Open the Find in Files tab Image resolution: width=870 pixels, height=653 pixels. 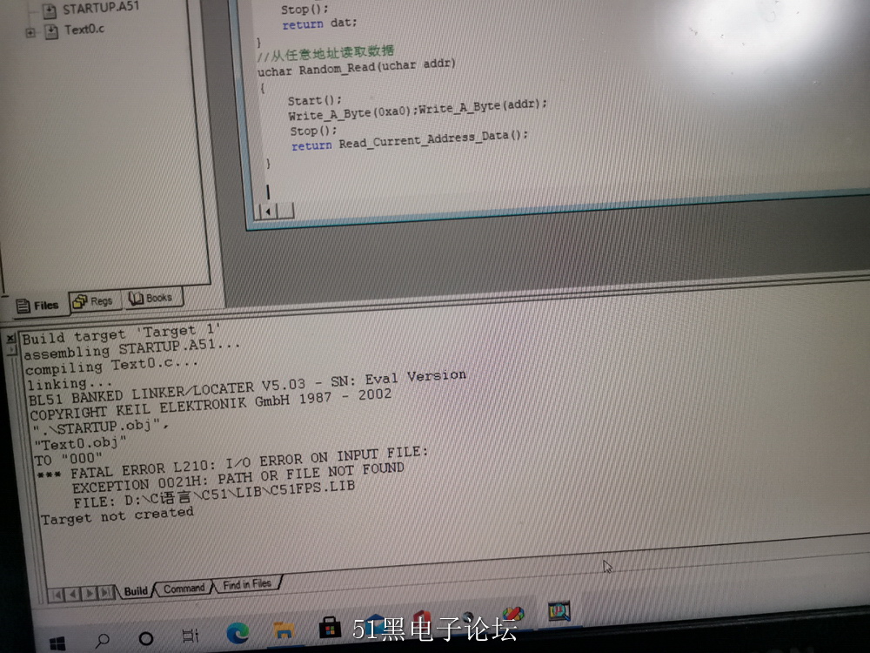(x=247, y=584)
